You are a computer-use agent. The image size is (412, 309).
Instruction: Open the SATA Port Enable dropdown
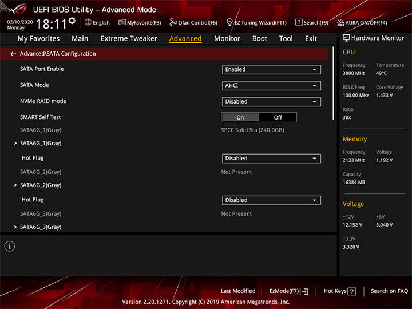(x=271, y=70)
